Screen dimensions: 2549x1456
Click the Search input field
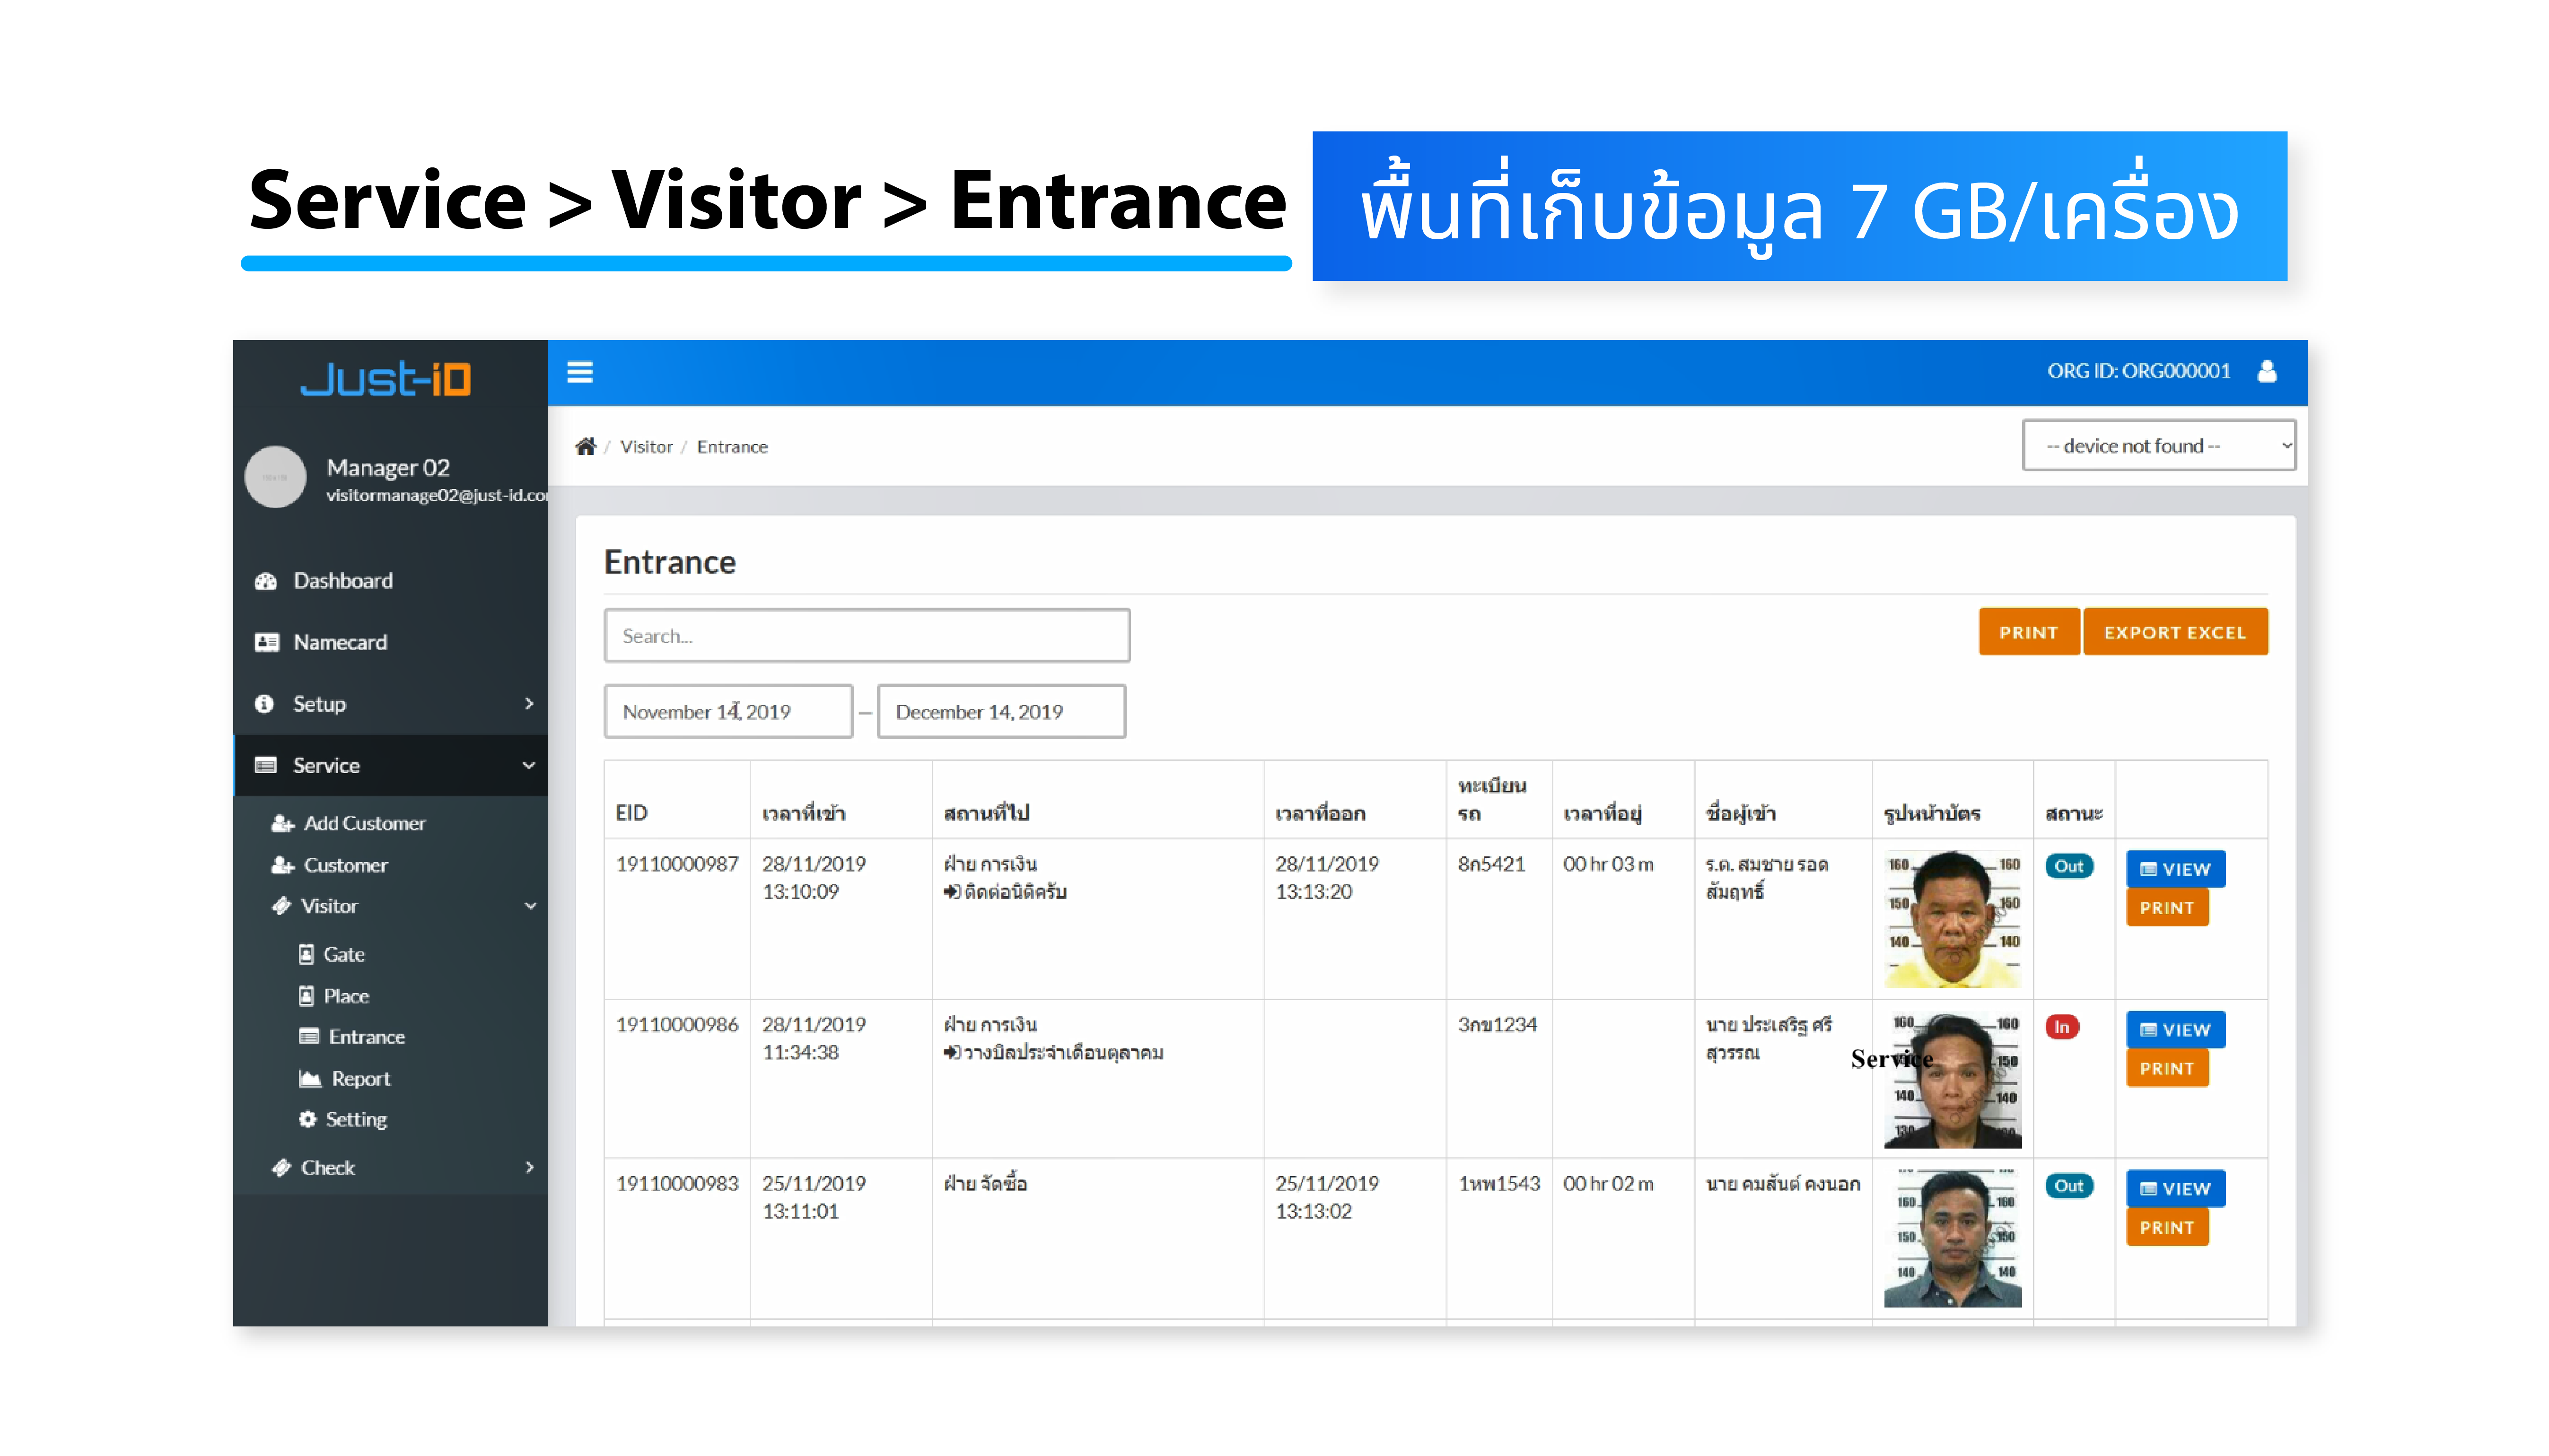[866, 636]
